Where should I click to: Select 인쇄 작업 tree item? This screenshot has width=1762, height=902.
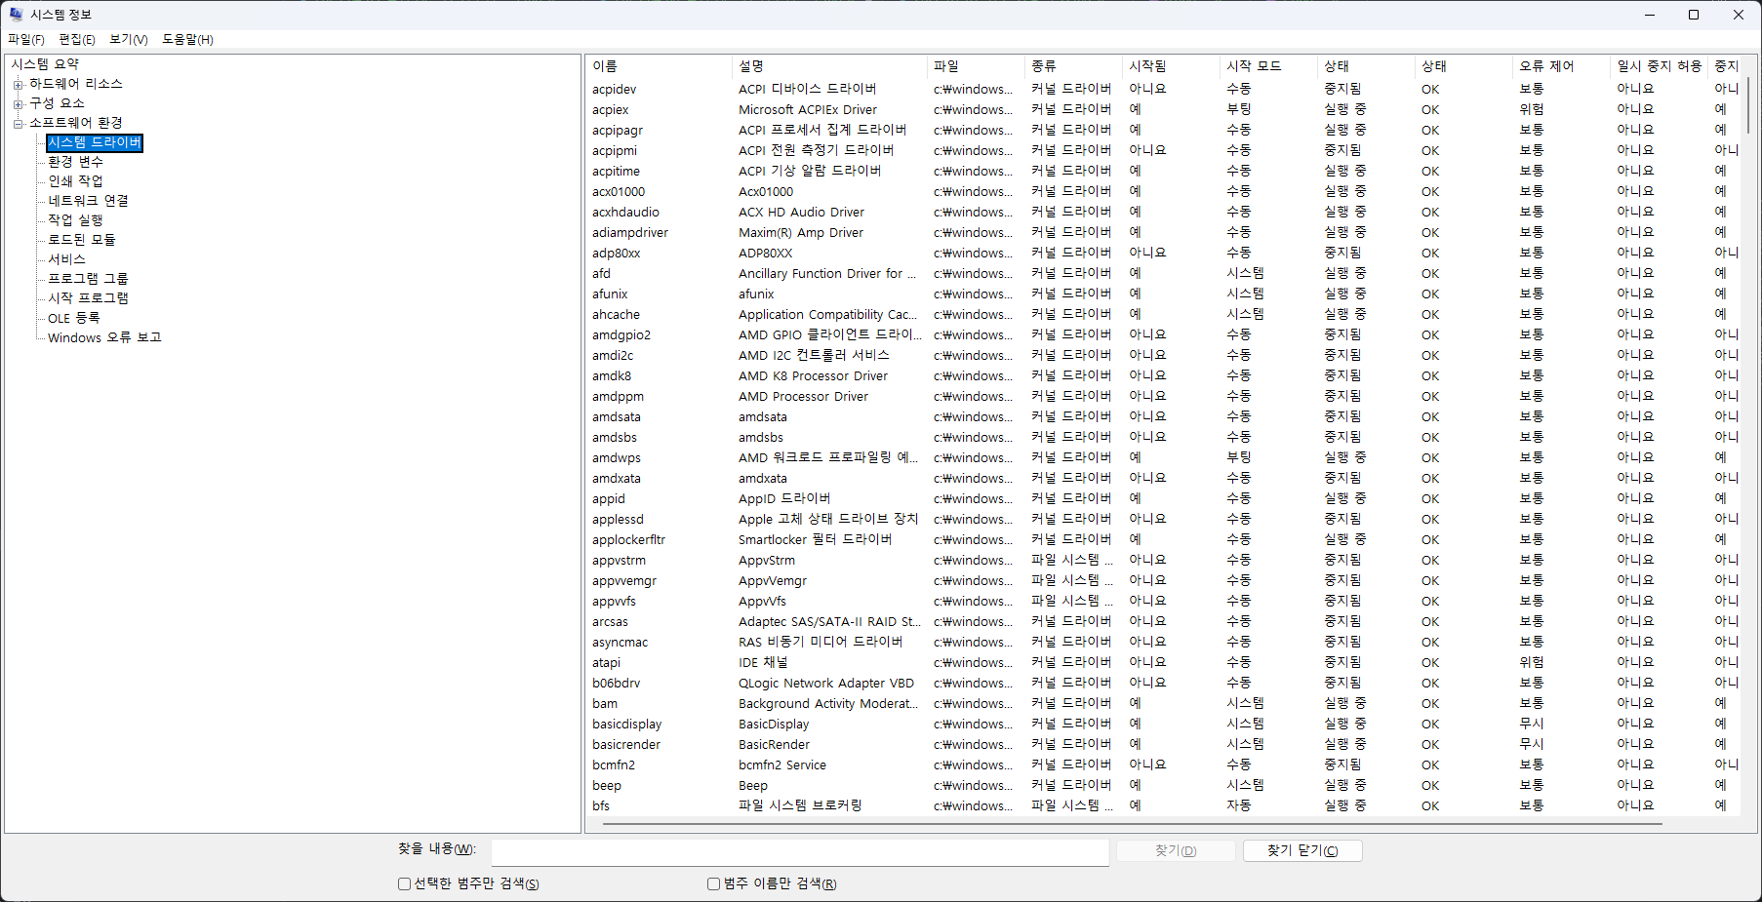75,181
